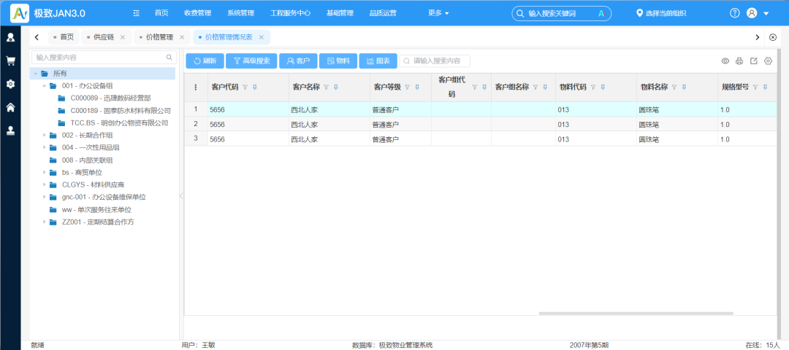The width and height of the screenshot is (789, 350).
Task: Expand the 004 - 一次性用品组 node
Action: pos(45,147)
